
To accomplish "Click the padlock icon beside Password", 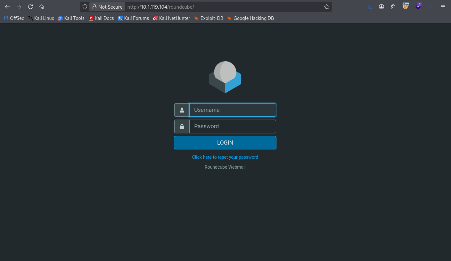I will 182,126.
